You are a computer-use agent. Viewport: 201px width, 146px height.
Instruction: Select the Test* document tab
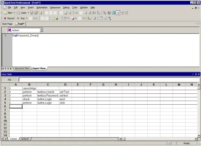[x=20, y=24]
